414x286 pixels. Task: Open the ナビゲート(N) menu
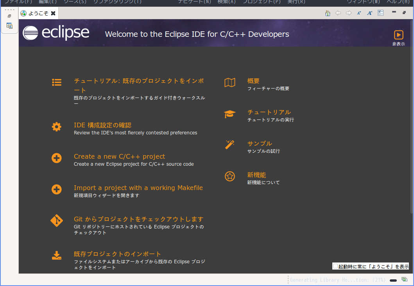point(194,2)
